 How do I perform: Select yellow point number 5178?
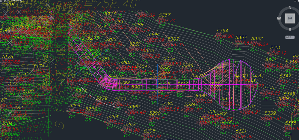point(8,56)
